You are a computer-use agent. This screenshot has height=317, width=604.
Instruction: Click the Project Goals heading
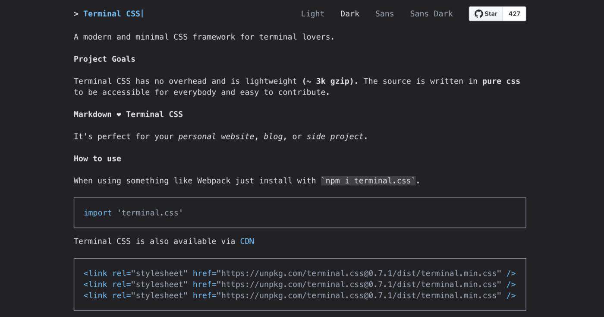pos(104,59)
